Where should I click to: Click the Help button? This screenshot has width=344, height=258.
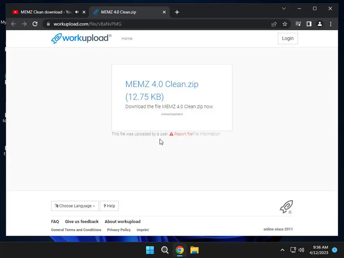click(109, 206)
